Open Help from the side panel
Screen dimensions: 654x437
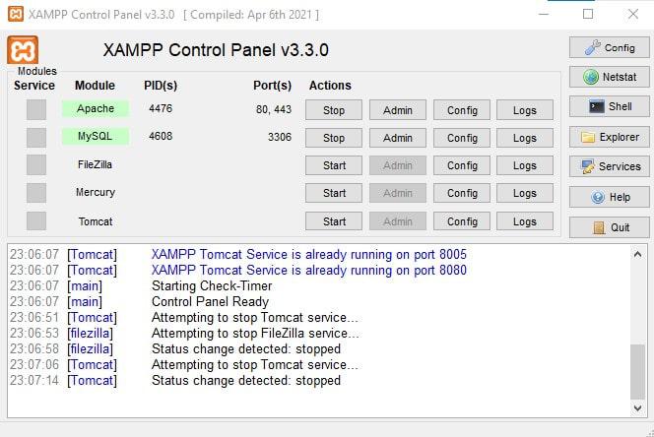point(609,197)
